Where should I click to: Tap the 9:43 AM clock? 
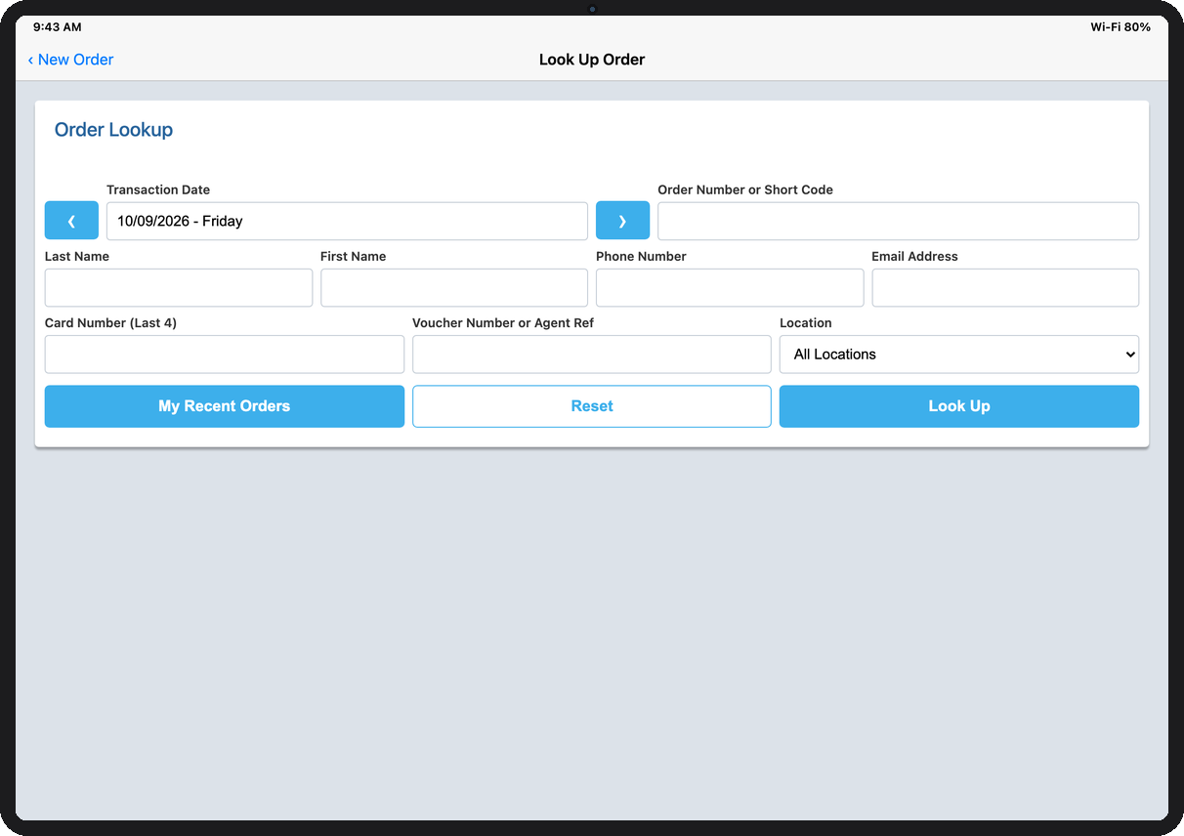coord(58,27)
